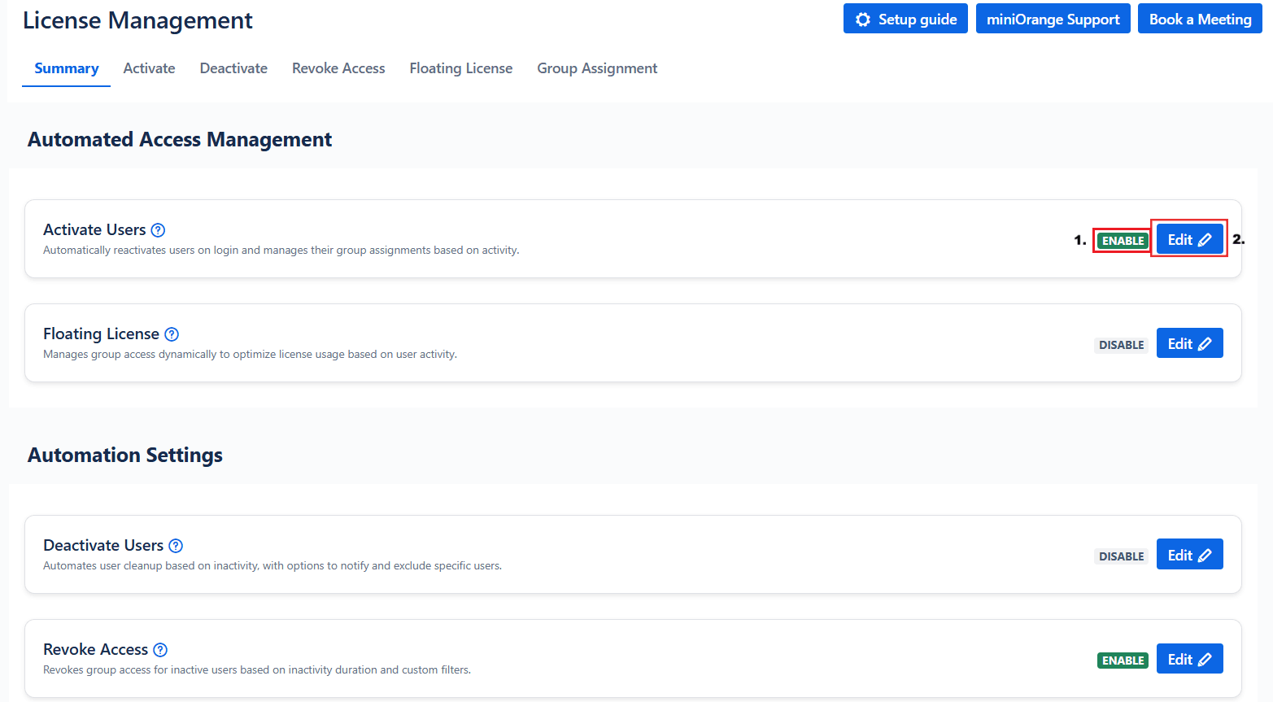Screen dimensions: 1273x702
Task: Open help tooltip for Deactivate Users
Action: click(176, 546)
